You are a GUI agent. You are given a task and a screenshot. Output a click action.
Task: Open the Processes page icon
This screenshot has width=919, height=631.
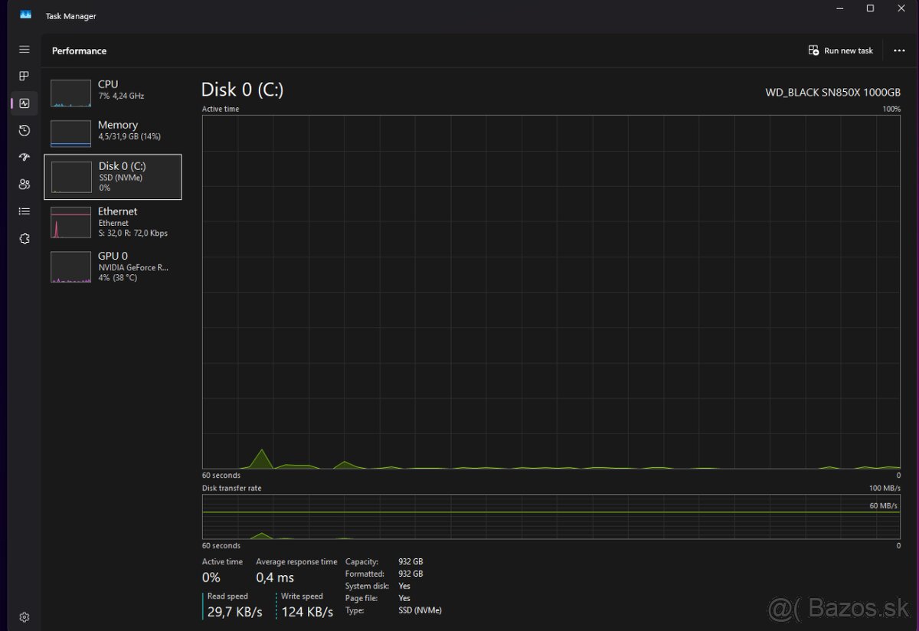click(x=24, y=76)
